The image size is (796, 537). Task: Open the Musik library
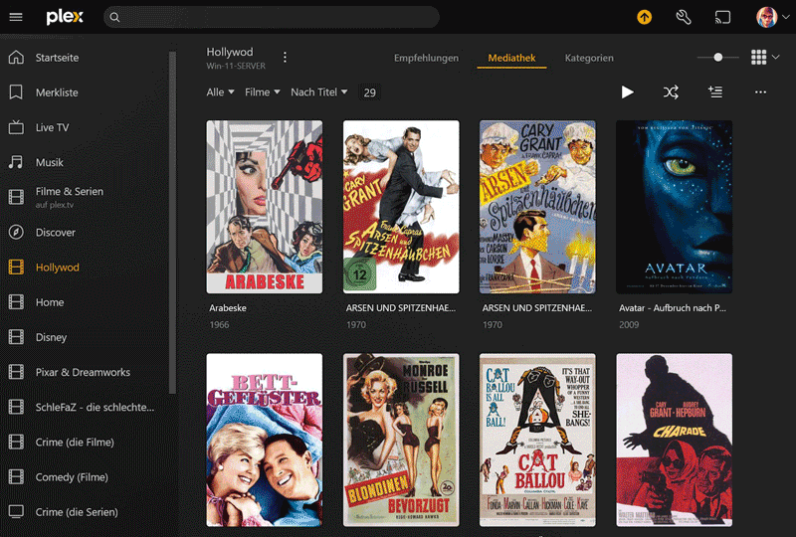pyautogui.click(x=49, y=162)
